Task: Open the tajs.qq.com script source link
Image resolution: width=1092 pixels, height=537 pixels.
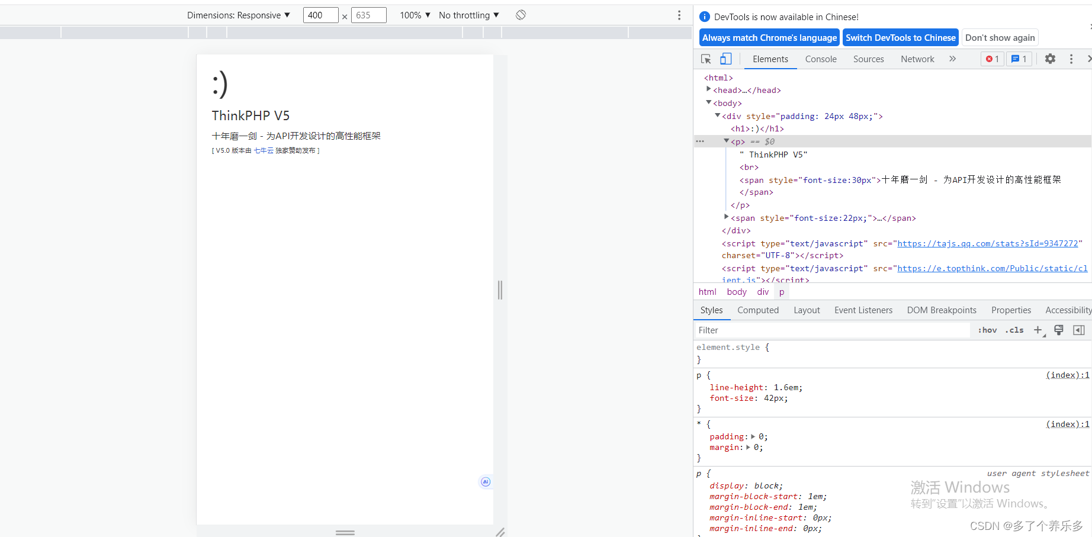Action: [x=987, y=243]
